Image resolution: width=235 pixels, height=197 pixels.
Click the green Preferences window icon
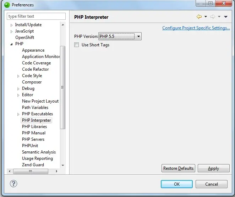coord(7,5)
